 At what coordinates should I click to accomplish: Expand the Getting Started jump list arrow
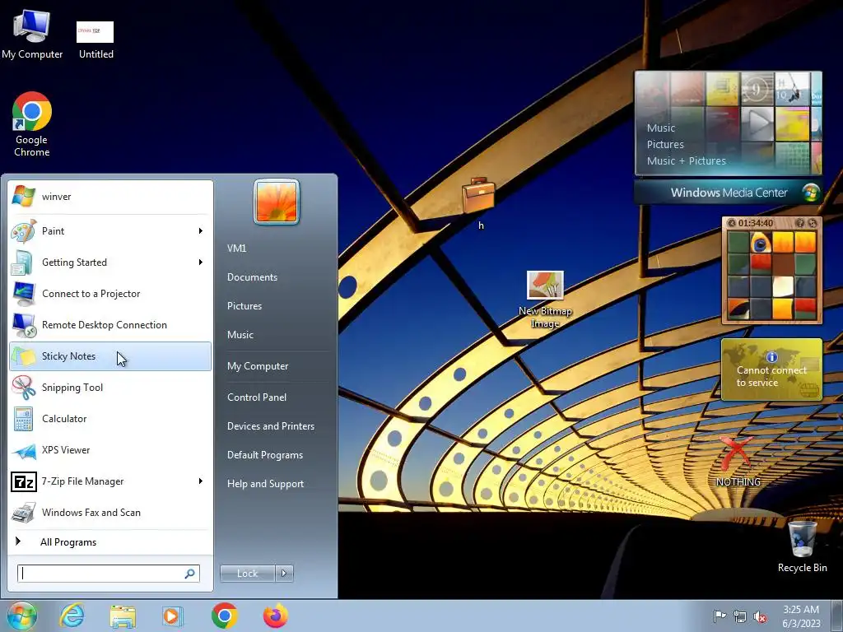click(201, 263)
